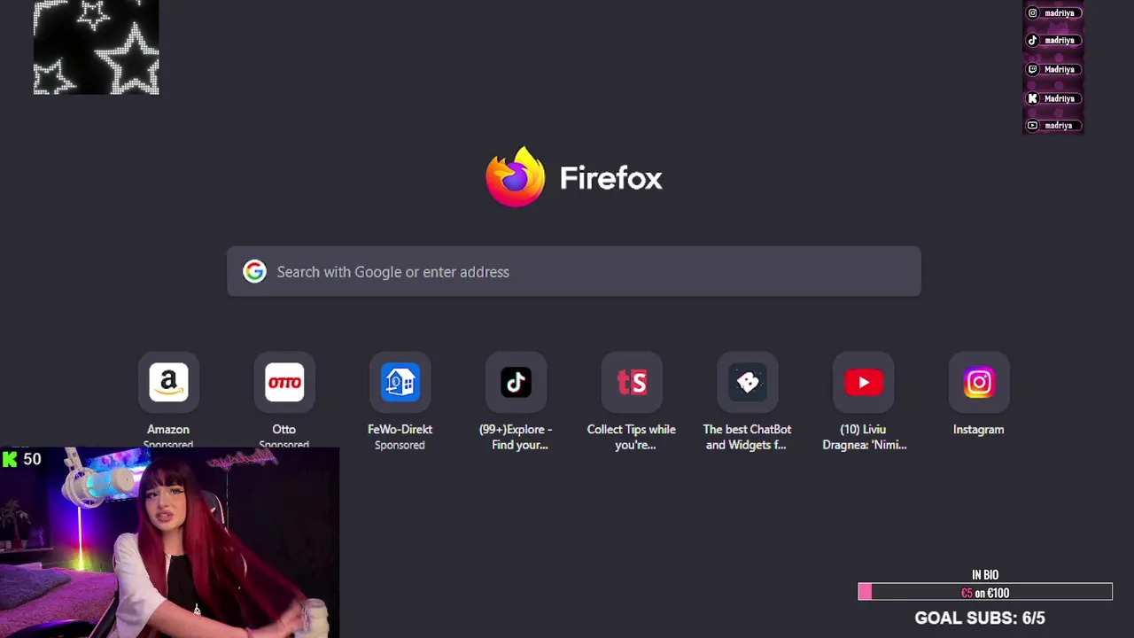The width and height of the screenshot is (1134, 638).
Task: Open the Instagram shortcut tile
Action: pyautogui.click(x=979, y=383)
